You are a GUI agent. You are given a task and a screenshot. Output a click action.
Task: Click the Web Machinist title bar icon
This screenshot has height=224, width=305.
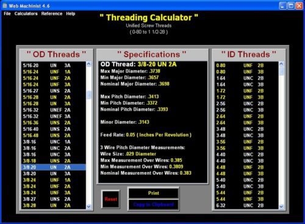[4, 6]
